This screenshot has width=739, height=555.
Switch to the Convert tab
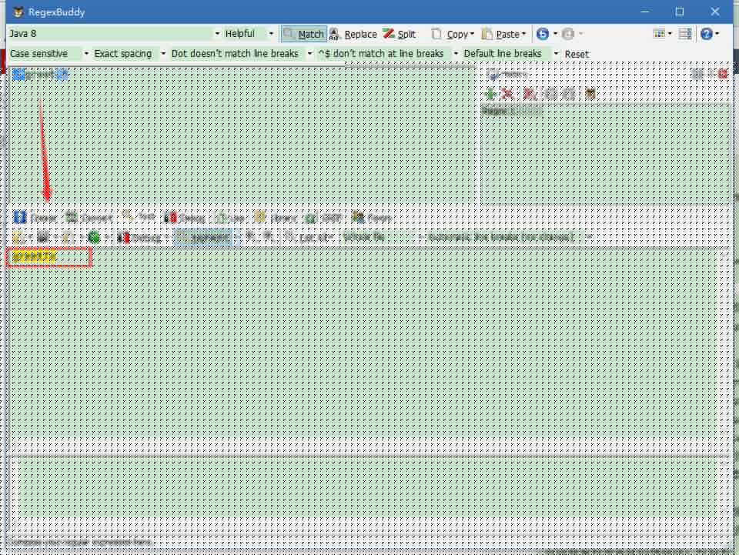click(x=89, y=218)
